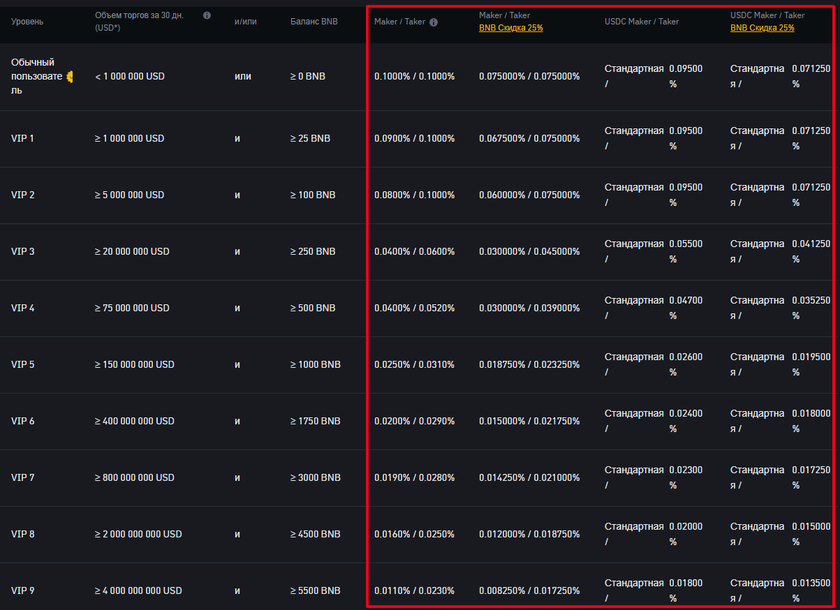The width and height of the screenshot is (840, 610).
Task: Click the ≥ 2 000 000 000 USD volume cell
Action: tap(138, 534)
